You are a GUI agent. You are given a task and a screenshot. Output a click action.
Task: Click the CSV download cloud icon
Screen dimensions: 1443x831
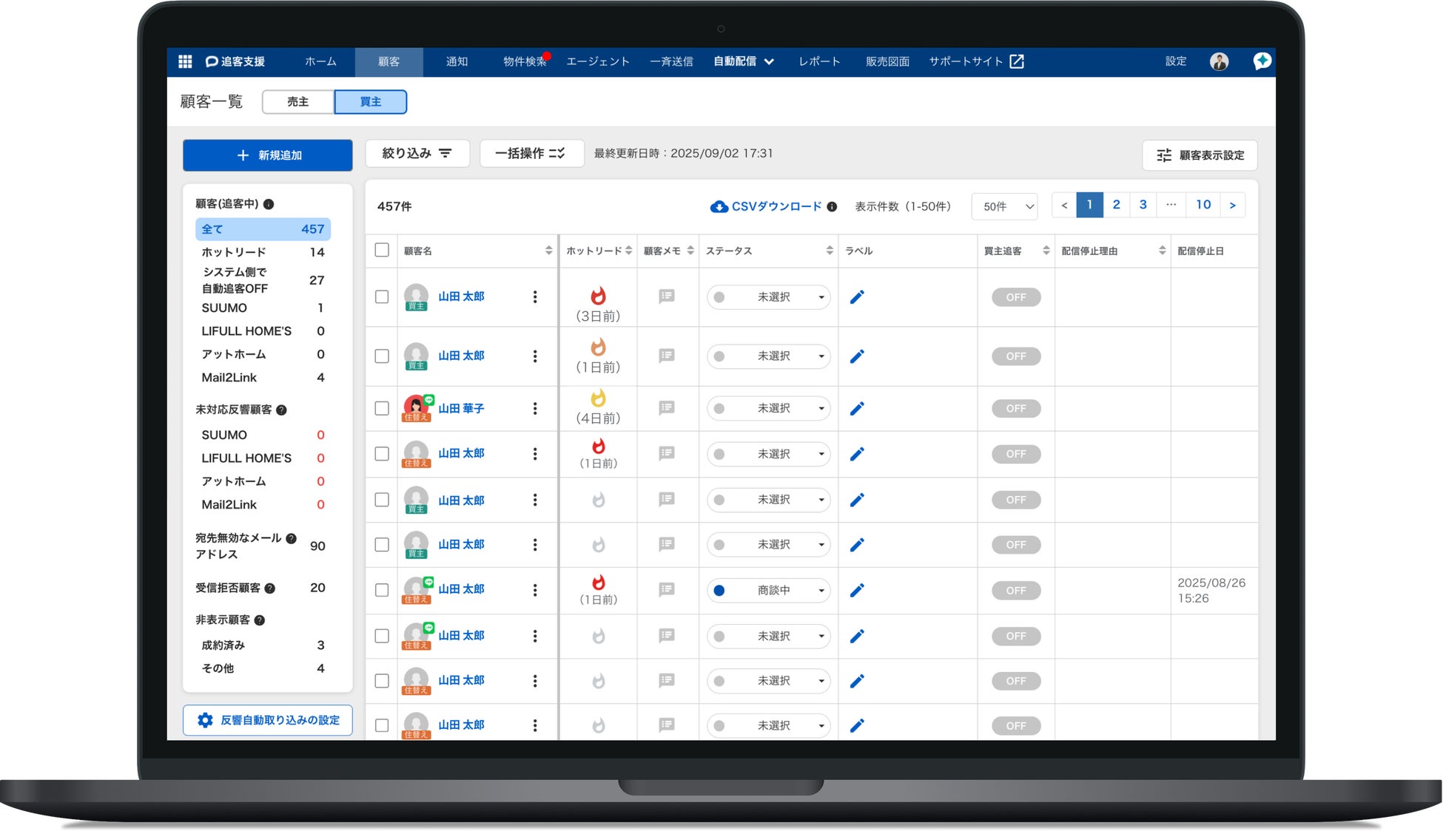pyautogui.click(x=719, y=207)
